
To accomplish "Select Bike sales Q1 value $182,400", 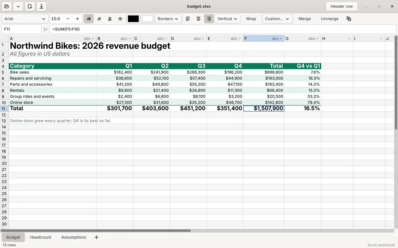I will pyautogui.click(x=115, y=72).
